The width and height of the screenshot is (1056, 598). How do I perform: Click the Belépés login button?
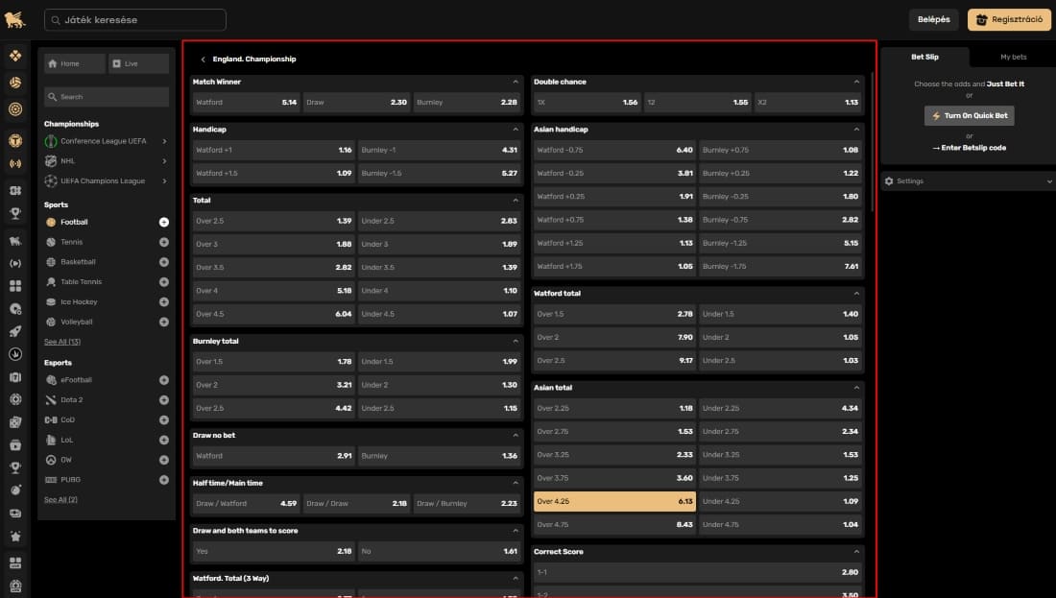point(933,19)
